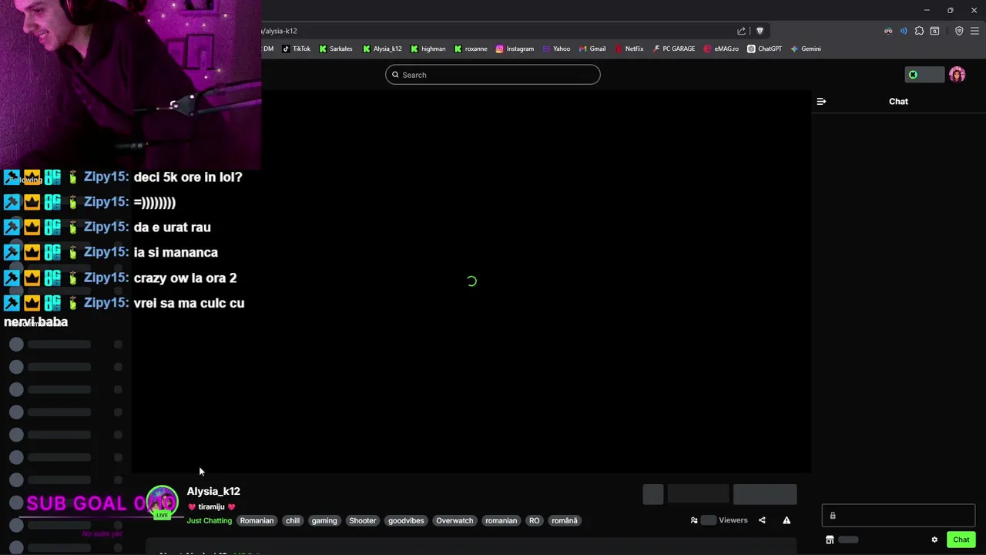Open the browser extensions puzzle icon
986x555 pixels.
click(x=919, y=31)
